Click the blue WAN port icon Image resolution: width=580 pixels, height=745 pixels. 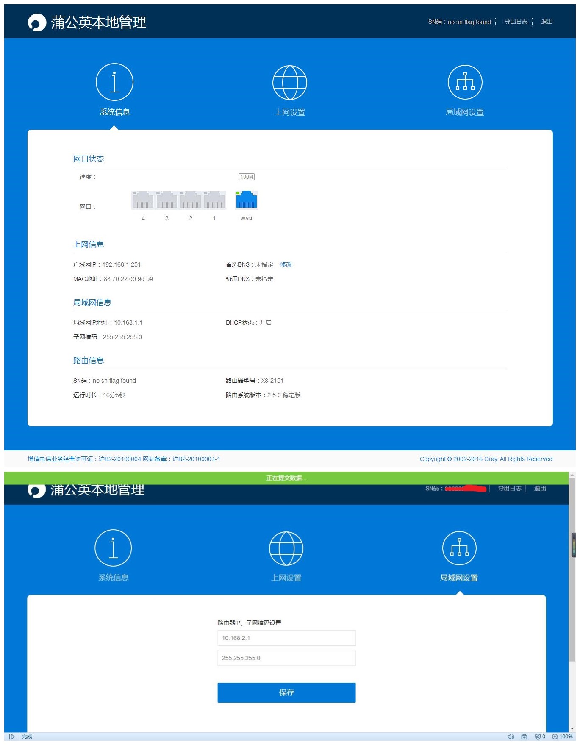[246, 200]
